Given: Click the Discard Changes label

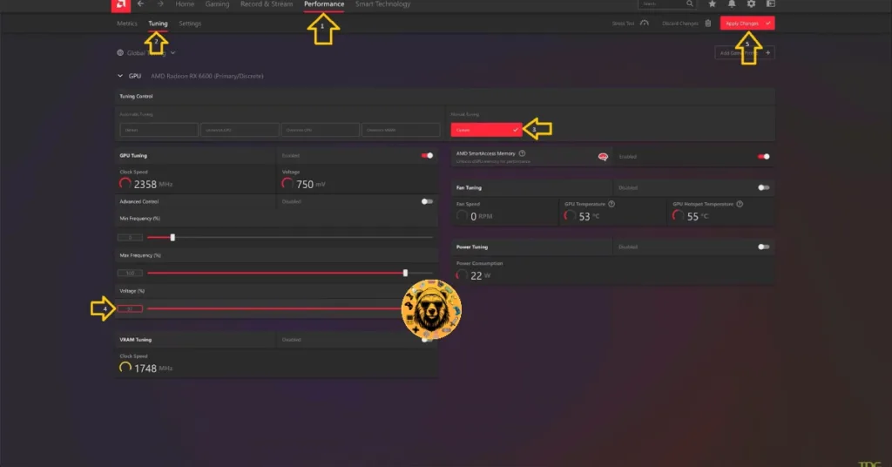Looking at the screenshot, I should click(679, 24).
